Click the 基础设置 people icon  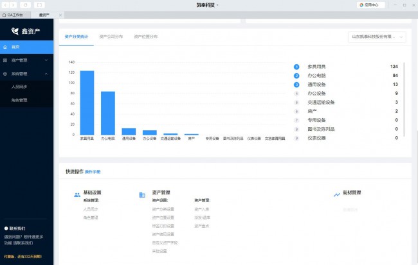[77, 193]
